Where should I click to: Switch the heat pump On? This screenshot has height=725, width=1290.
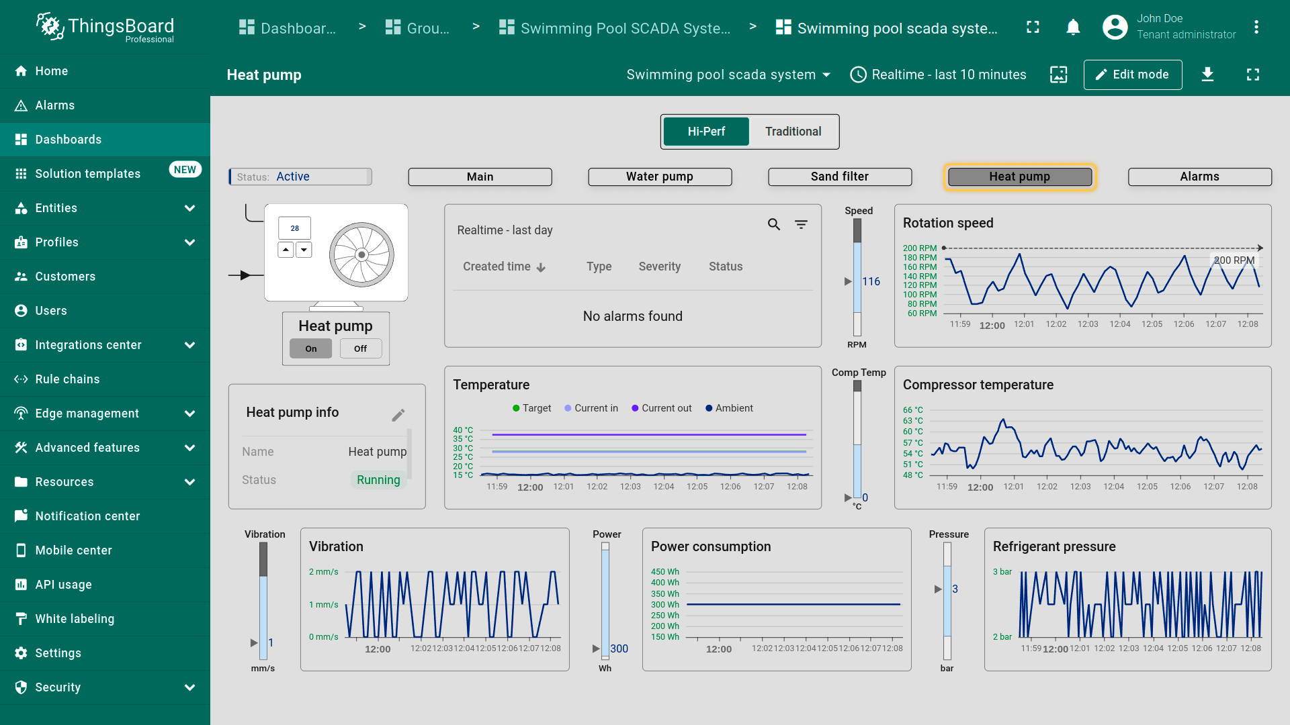coord(310,348)
